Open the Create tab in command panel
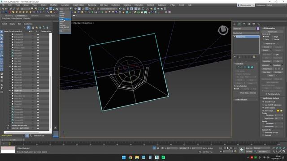This screenshot has height=161, width=287. click(x=235, y=24)
